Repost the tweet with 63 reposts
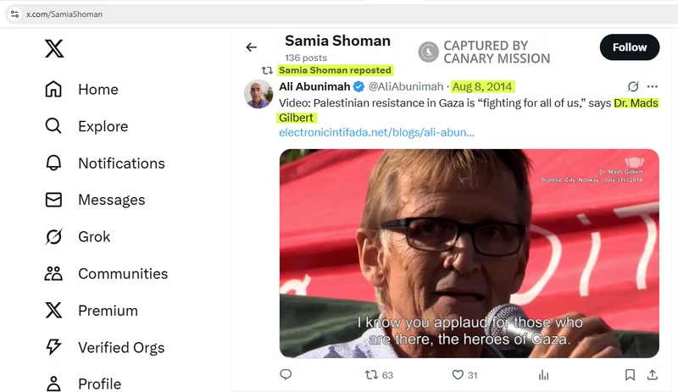Screen dimensions: 678x392 [x=372, y=374]
